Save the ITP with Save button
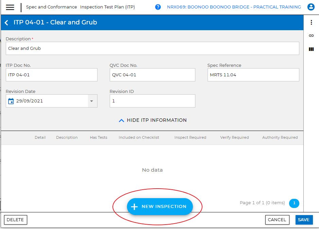The image size is (319, 229). point(303,220)
